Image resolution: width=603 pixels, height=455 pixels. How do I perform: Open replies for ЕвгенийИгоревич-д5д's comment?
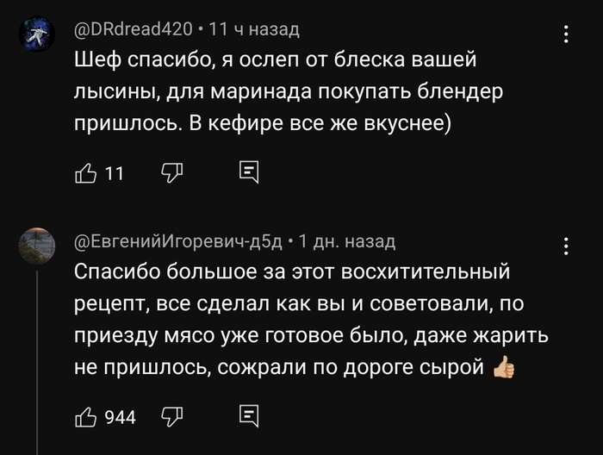click(249, 417)
